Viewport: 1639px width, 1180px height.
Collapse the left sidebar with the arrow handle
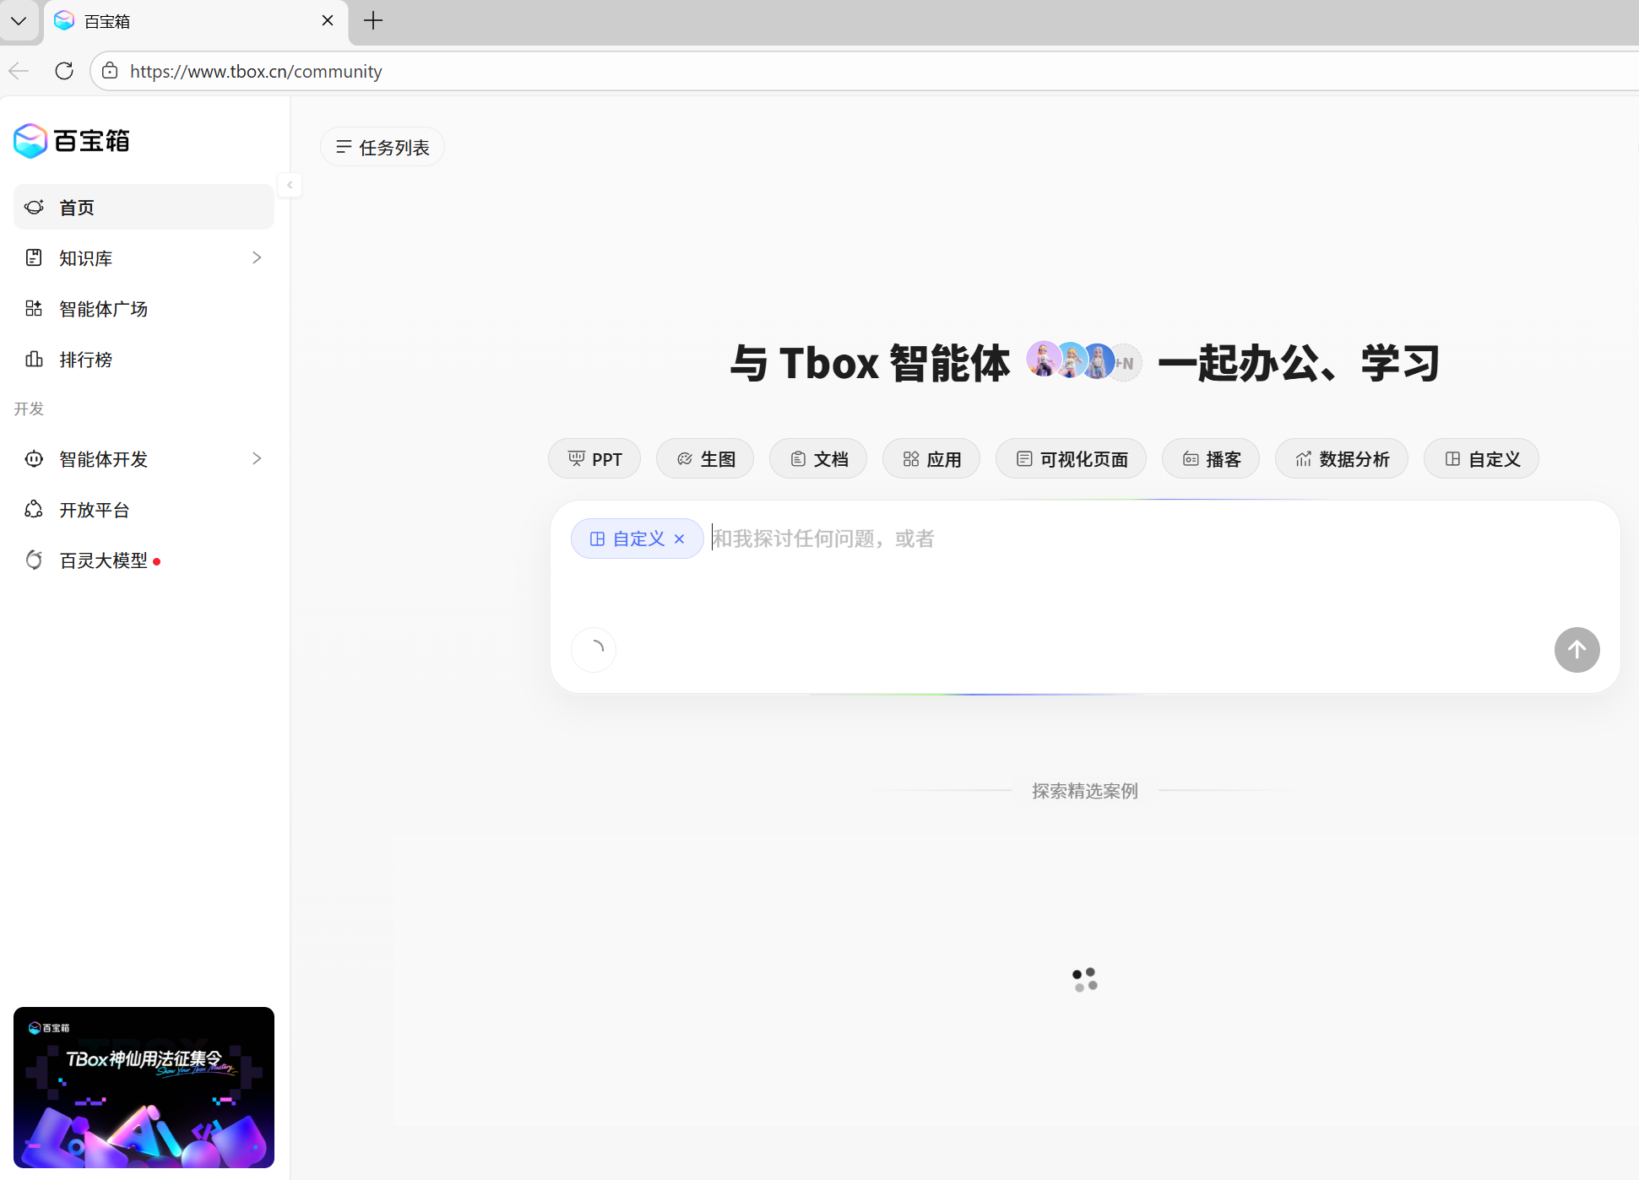pos(290,185)
